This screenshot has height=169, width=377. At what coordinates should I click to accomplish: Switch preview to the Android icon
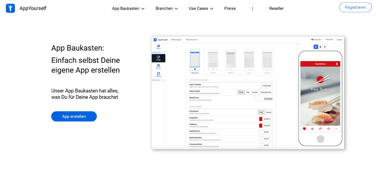pos(320,47)
